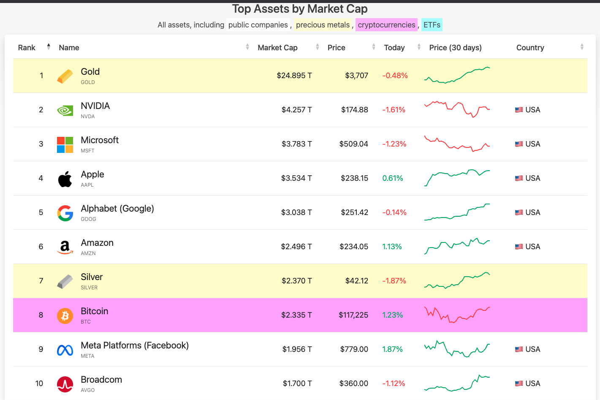The height and width of the screenshot is (400, 600).
Task: Click the Meta logo icon
Action: pos(65,350)
